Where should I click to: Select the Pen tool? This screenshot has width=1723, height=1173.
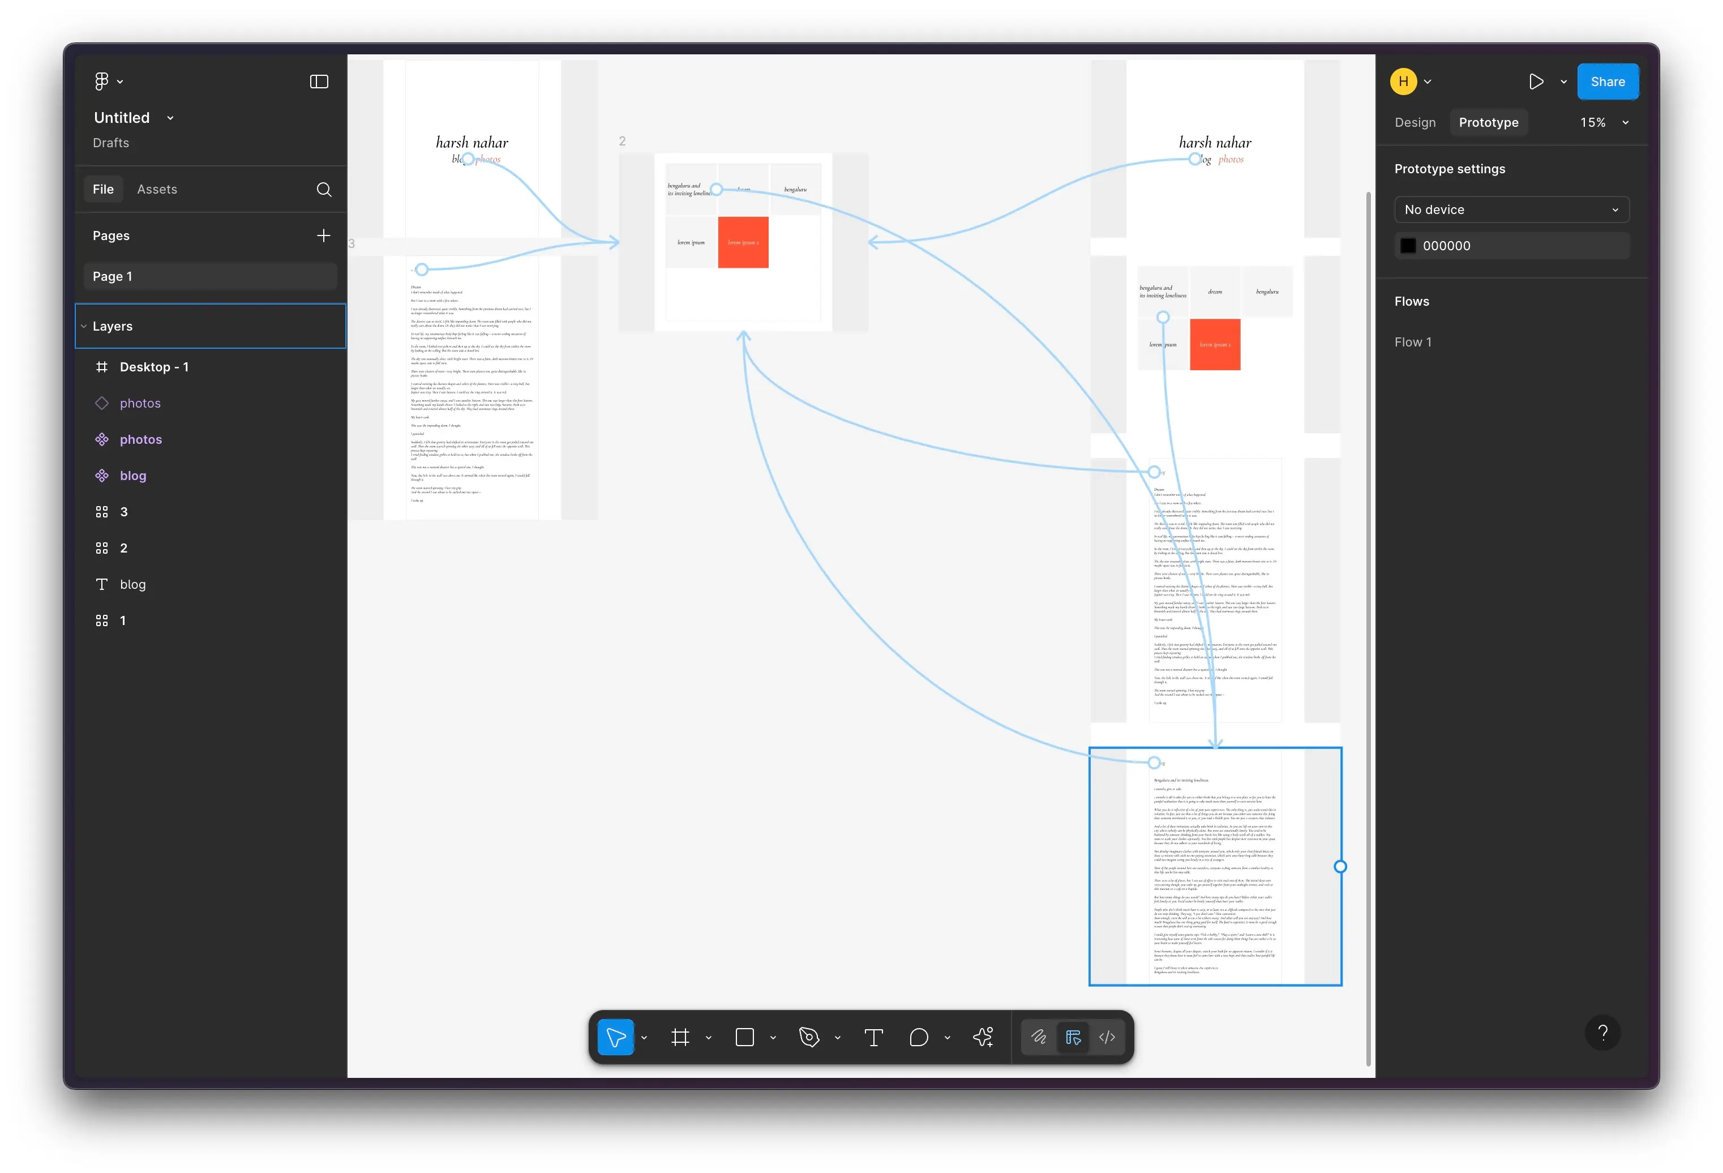pos(809,1037)
